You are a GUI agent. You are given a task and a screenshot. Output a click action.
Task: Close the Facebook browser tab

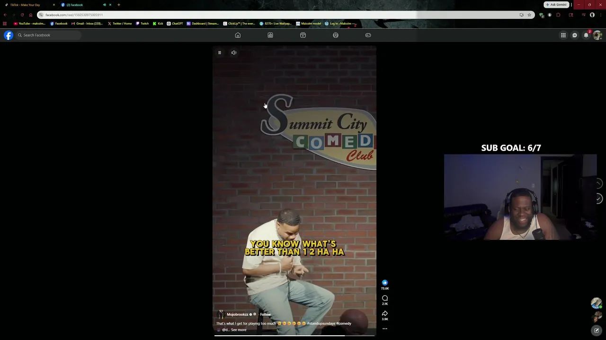tap(110, 5)
